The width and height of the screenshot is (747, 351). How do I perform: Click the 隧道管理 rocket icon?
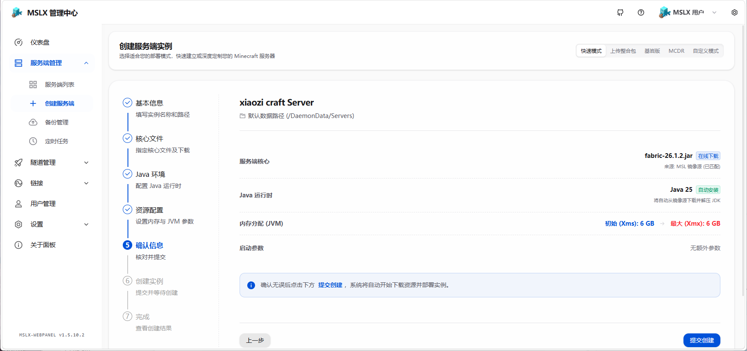click(18, 163)
